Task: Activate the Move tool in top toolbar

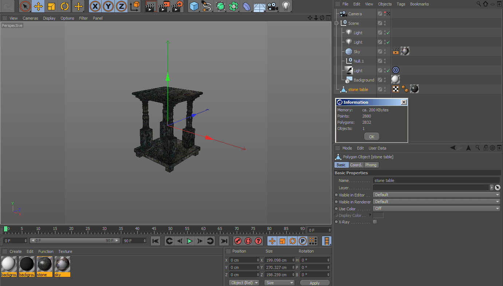Action: tap(38, 6)
